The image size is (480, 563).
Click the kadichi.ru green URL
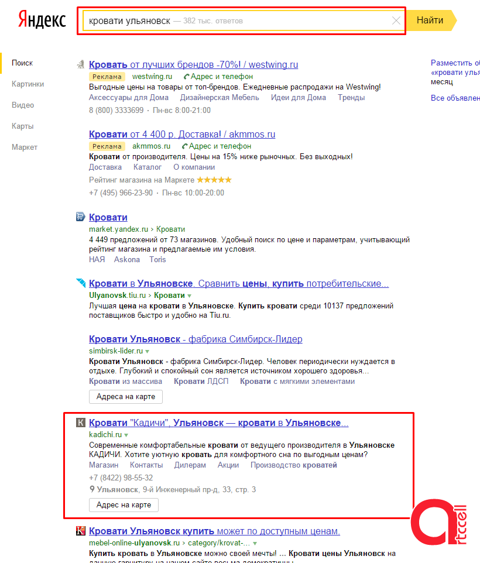click(x=105, y=434)
